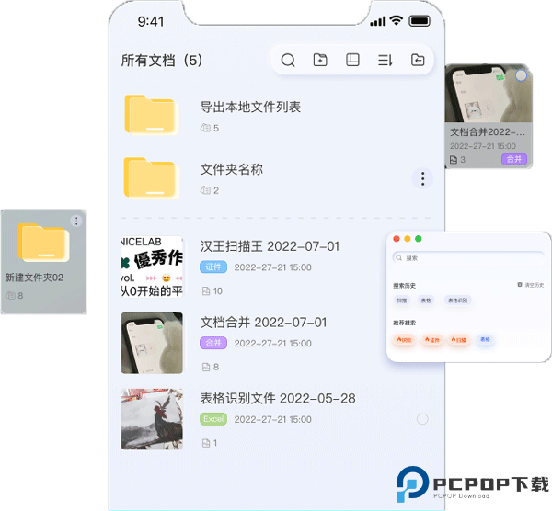Click the 证件 tag on 汉王扫描王
Image resolution: width=552 pixels, height=511 pixels.
coord(213,267)
